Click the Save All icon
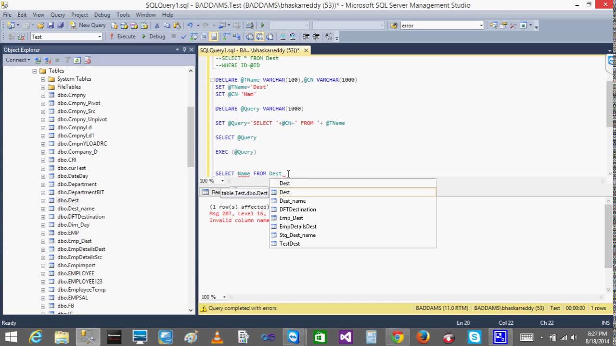The width and height of the screenshot is (616, 346). tap(60, 25)
